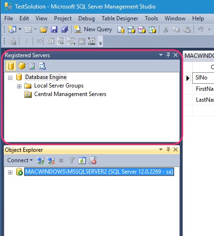This screenshot has height=236, width=214.
Task: Close the Registered Servers panel
Action: (176, 55)
